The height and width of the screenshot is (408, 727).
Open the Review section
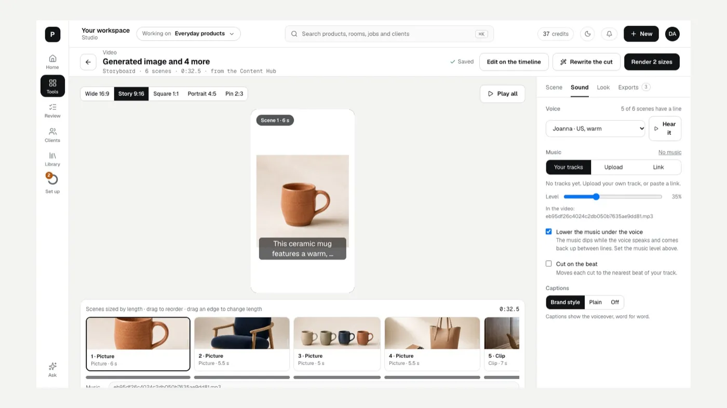[52, 110]
